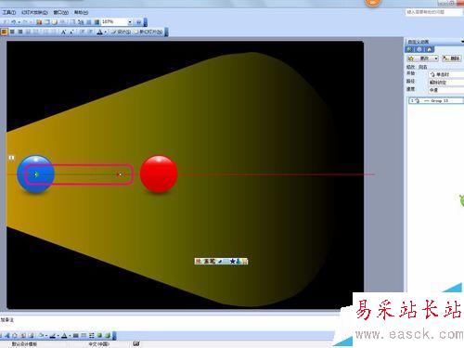The height and width of the screenshot is (348, 464).
Task: Click the 新幻灯片(N) new slide button
Action: coord(148,32)
